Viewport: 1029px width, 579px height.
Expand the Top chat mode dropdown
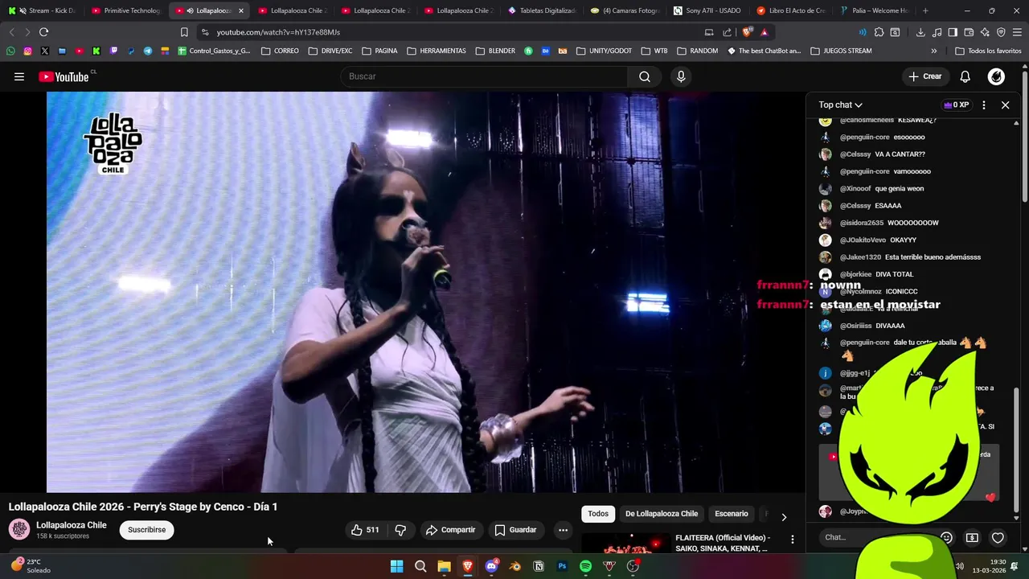(841, 105)
